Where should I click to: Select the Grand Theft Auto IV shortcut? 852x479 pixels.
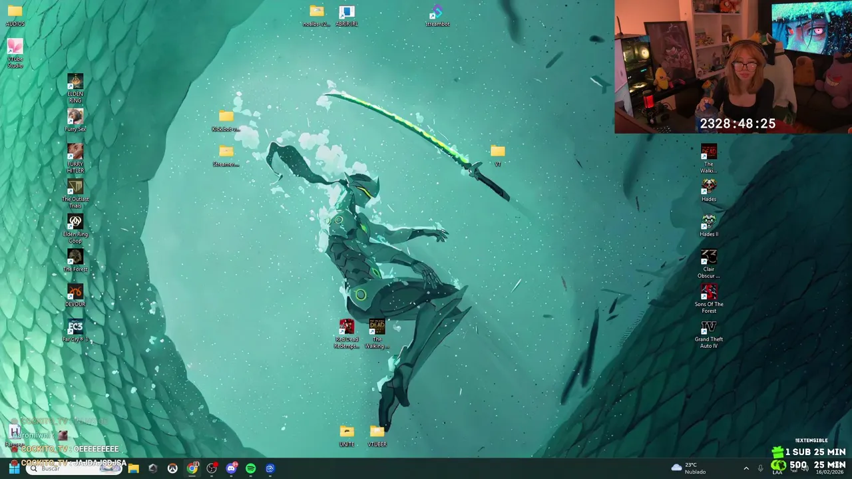[709, 334]
